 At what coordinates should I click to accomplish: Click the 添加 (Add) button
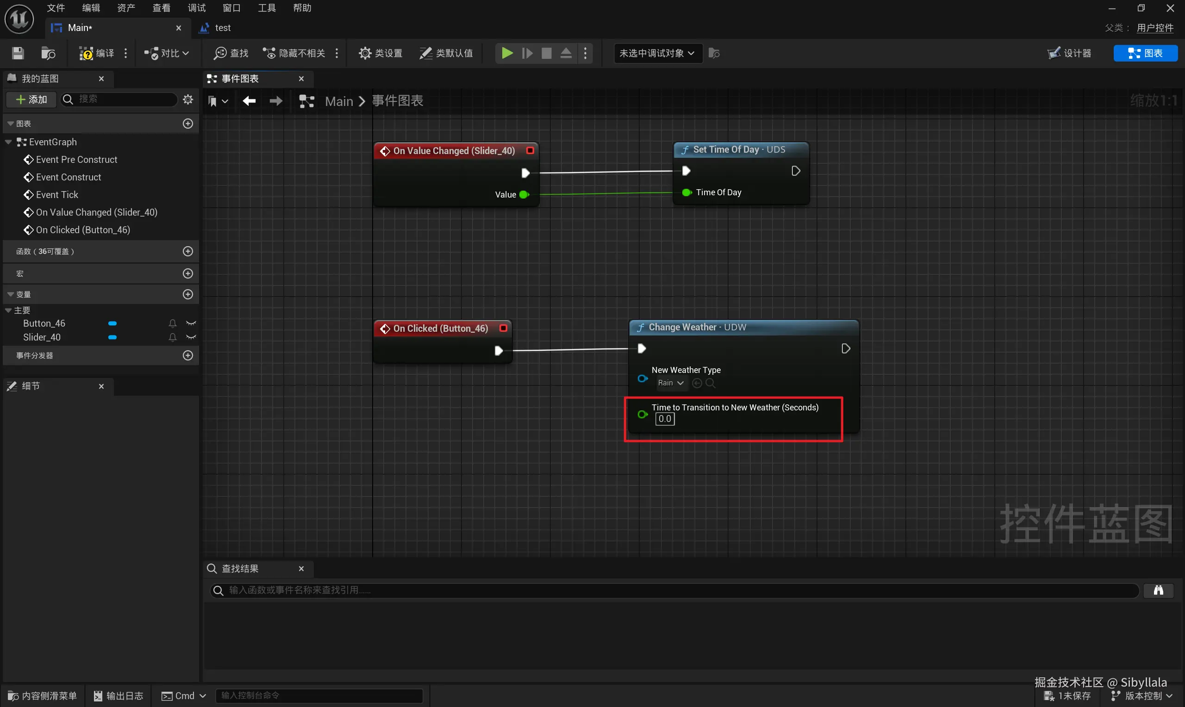(x=31, y=99)
